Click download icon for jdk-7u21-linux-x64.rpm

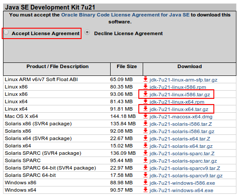pos(146,101)
